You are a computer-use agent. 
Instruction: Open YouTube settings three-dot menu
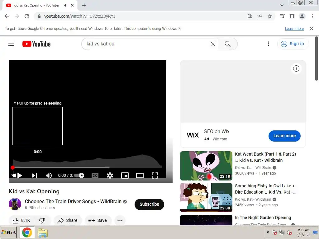pos(269,44)
